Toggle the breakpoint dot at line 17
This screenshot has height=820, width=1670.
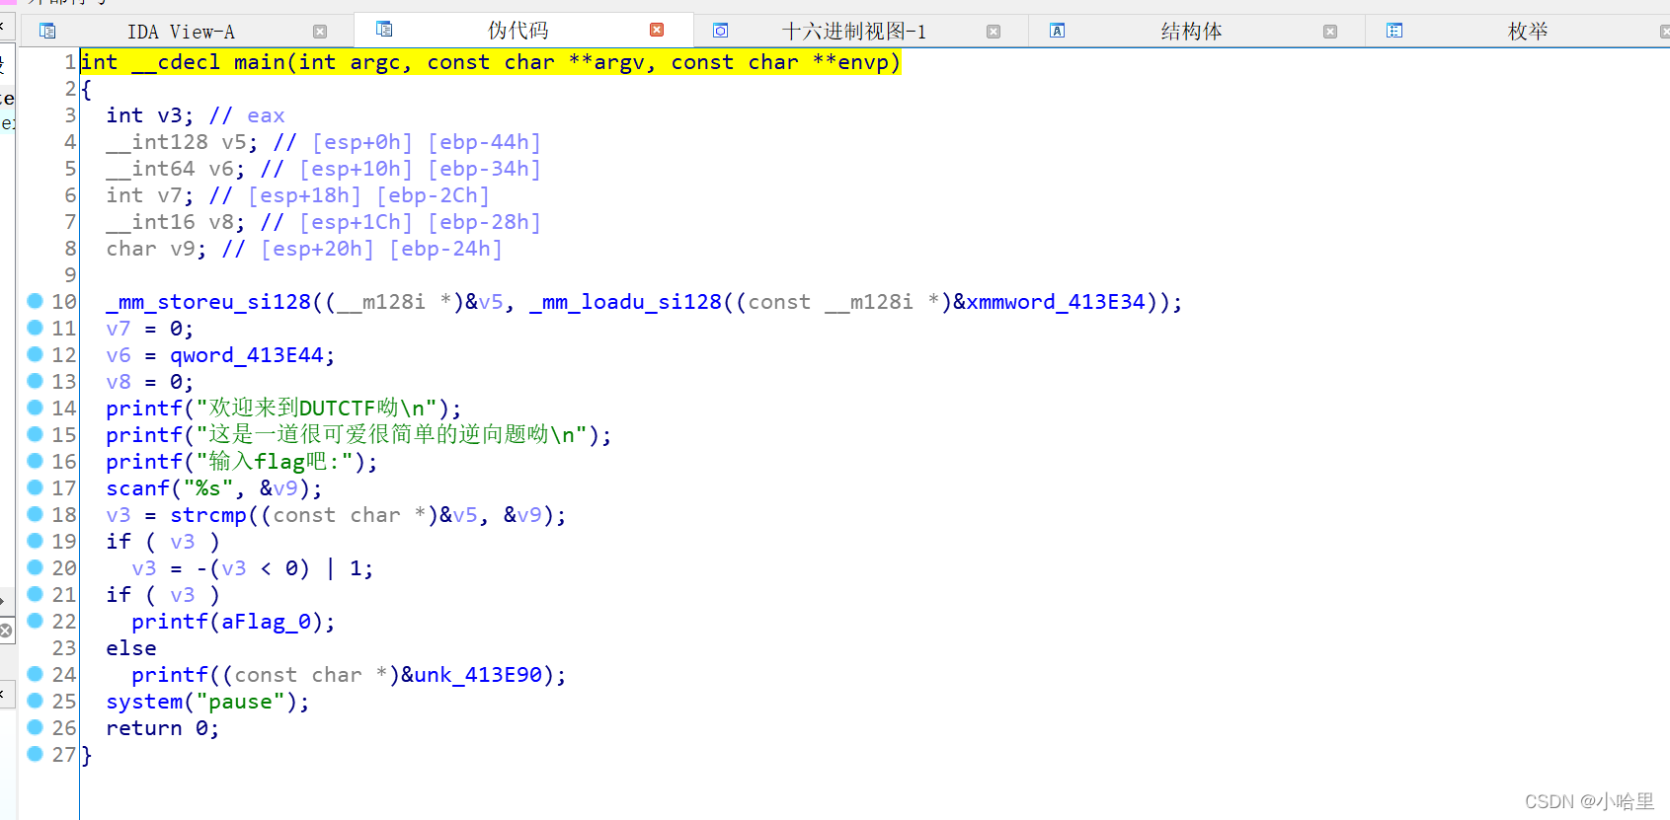click(x=35, y=487)
